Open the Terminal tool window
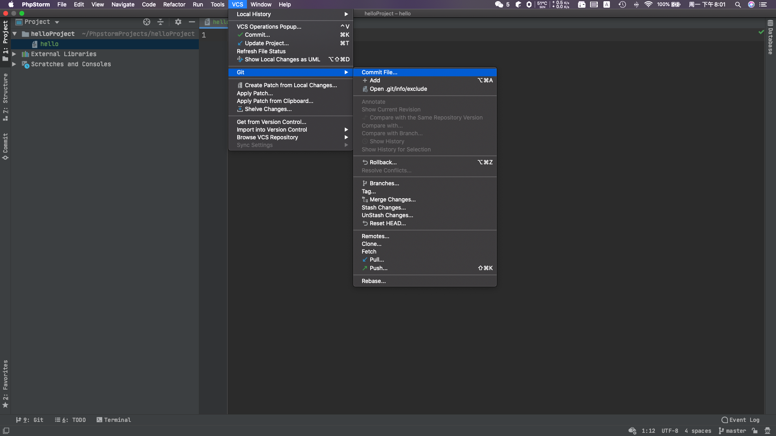 tap(114, 420)
